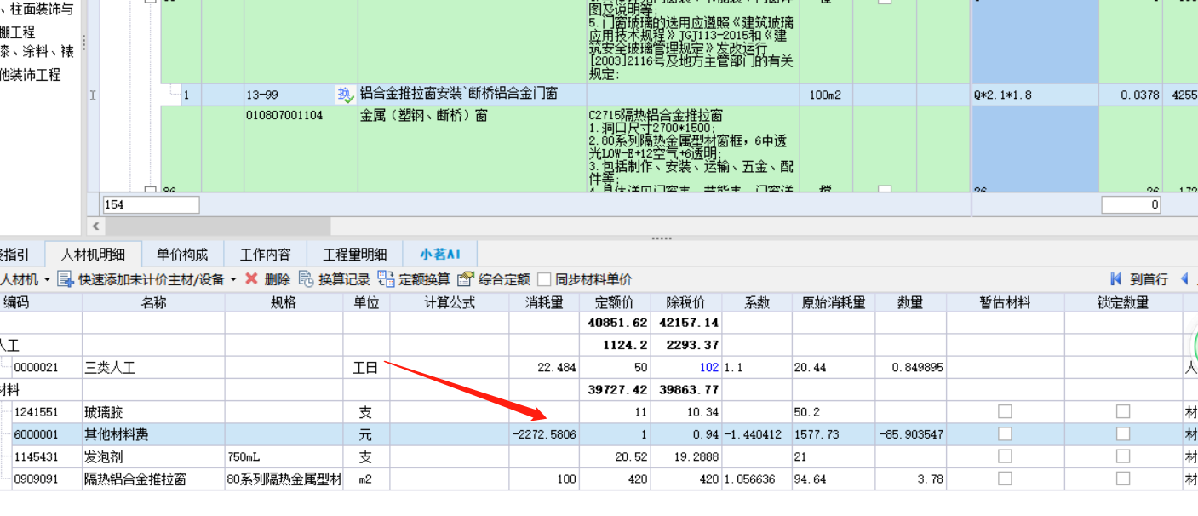Select column header 消耗量
Viewport: 1198px width, 516px height.
click(x=544, y=302)
